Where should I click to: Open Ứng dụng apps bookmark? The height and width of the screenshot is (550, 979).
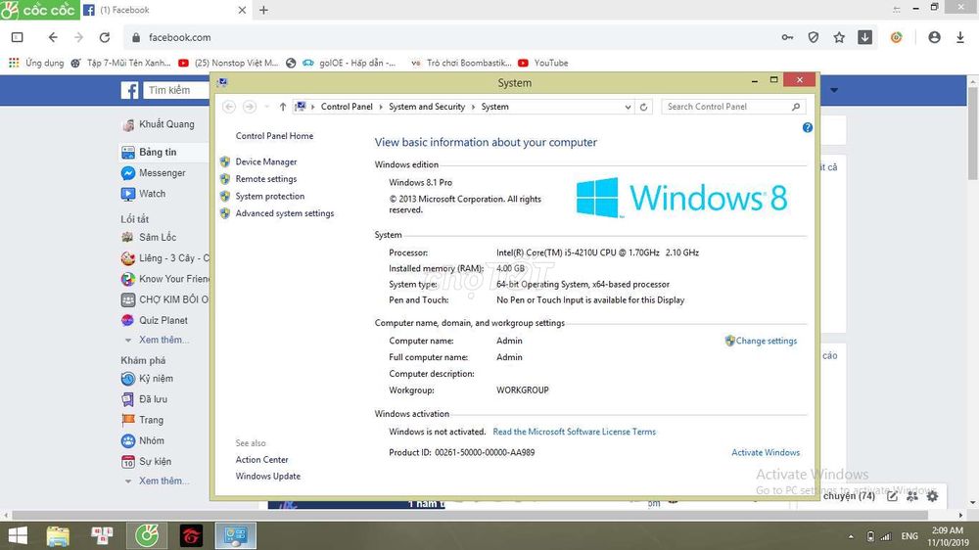point(36,63)
